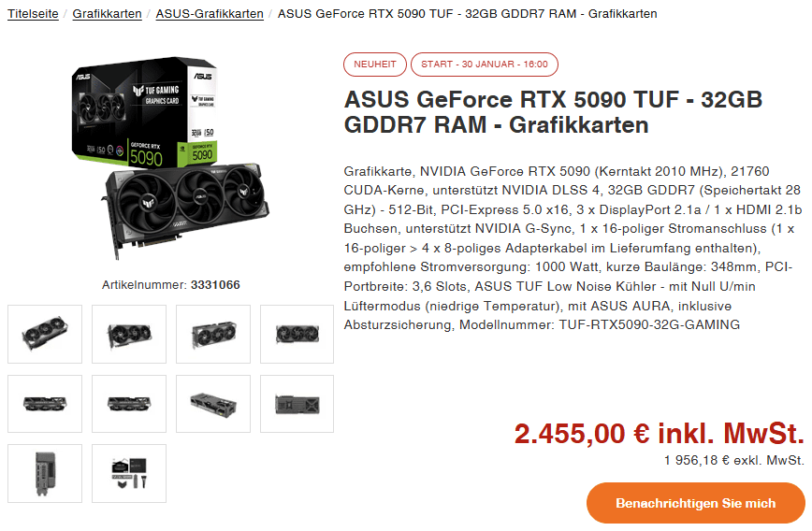Select the front-facing triple-fan thumbnail
Screen dimensions: 812x531
click(297, 334)
